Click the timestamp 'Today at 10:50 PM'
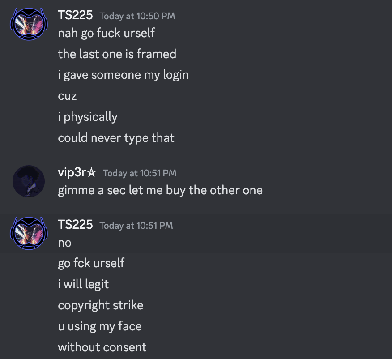 [x=137, y=16]
